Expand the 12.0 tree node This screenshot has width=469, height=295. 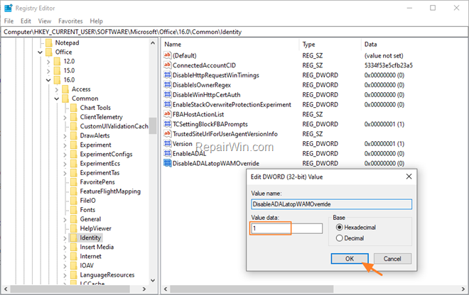[x=48, y=62]
